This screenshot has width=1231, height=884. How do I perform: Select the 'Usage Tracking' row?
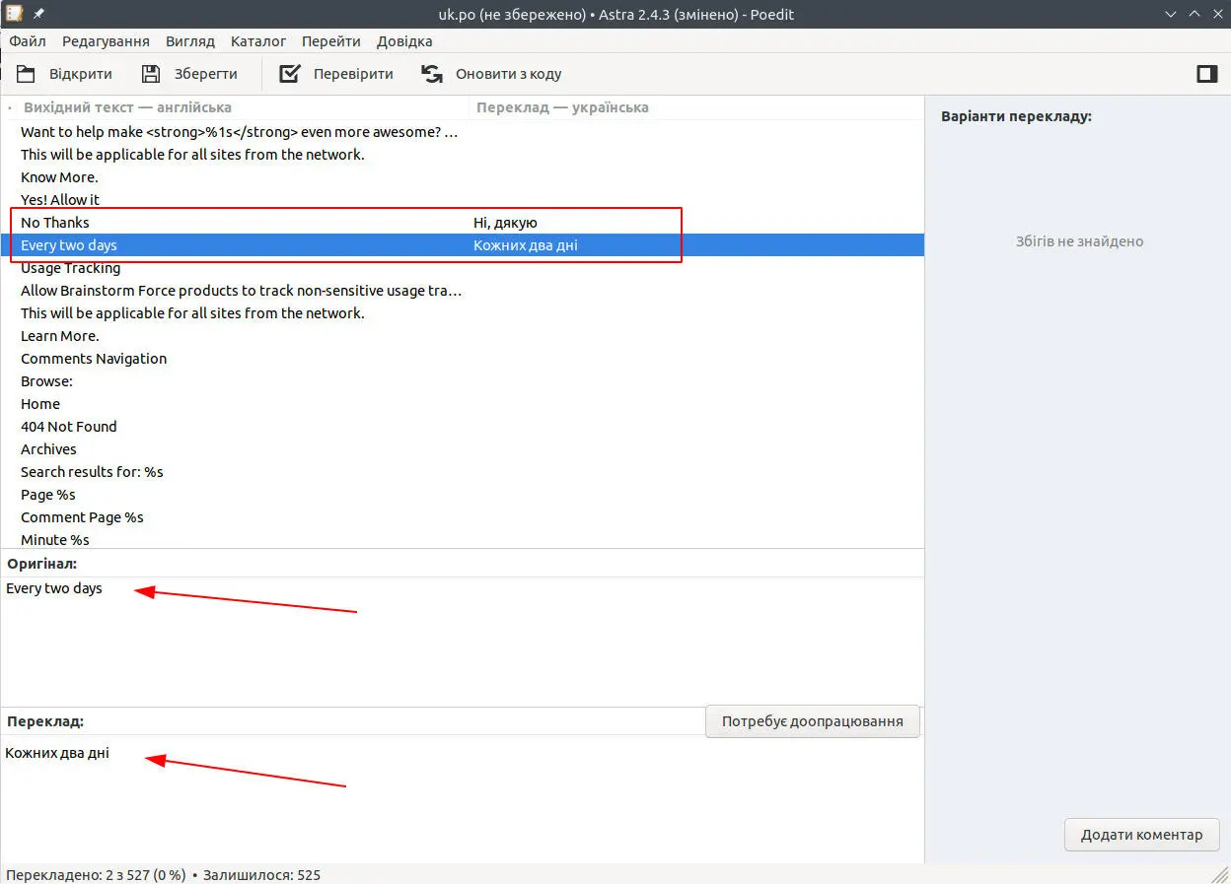click(463, 268)
